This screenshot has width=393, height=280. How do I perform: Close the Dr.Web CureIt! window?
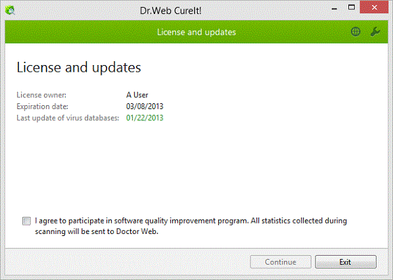[374, 7]
